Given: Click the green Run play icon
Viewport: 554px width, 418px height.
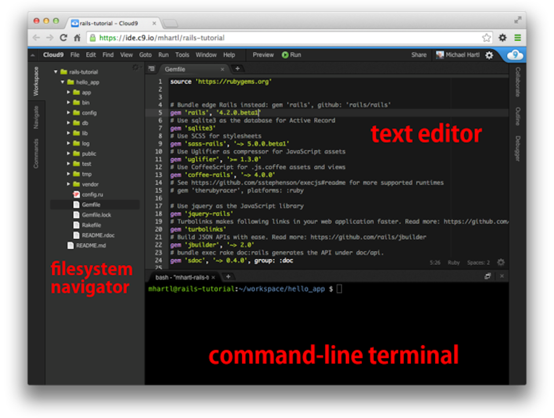Looking at the screenshot, I should (285, 55).
